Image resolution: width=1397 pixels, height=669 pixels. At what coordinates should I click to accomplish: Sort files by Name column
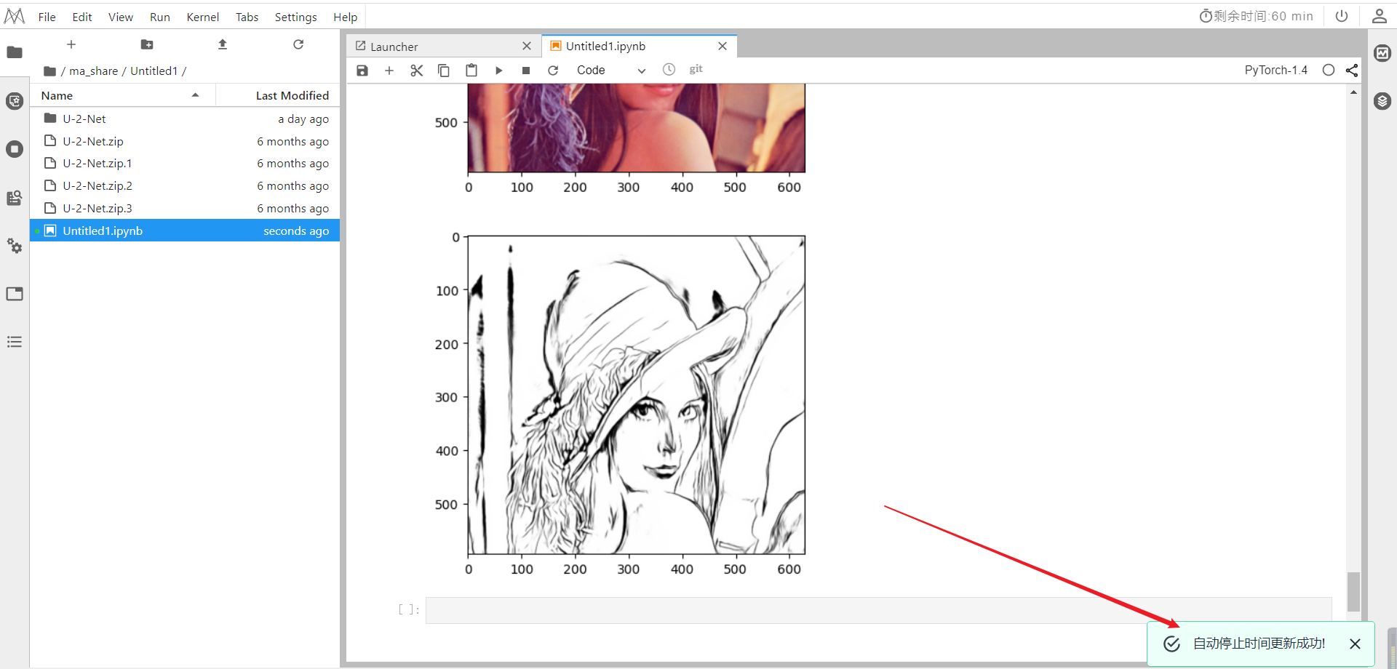pos(122,95)
